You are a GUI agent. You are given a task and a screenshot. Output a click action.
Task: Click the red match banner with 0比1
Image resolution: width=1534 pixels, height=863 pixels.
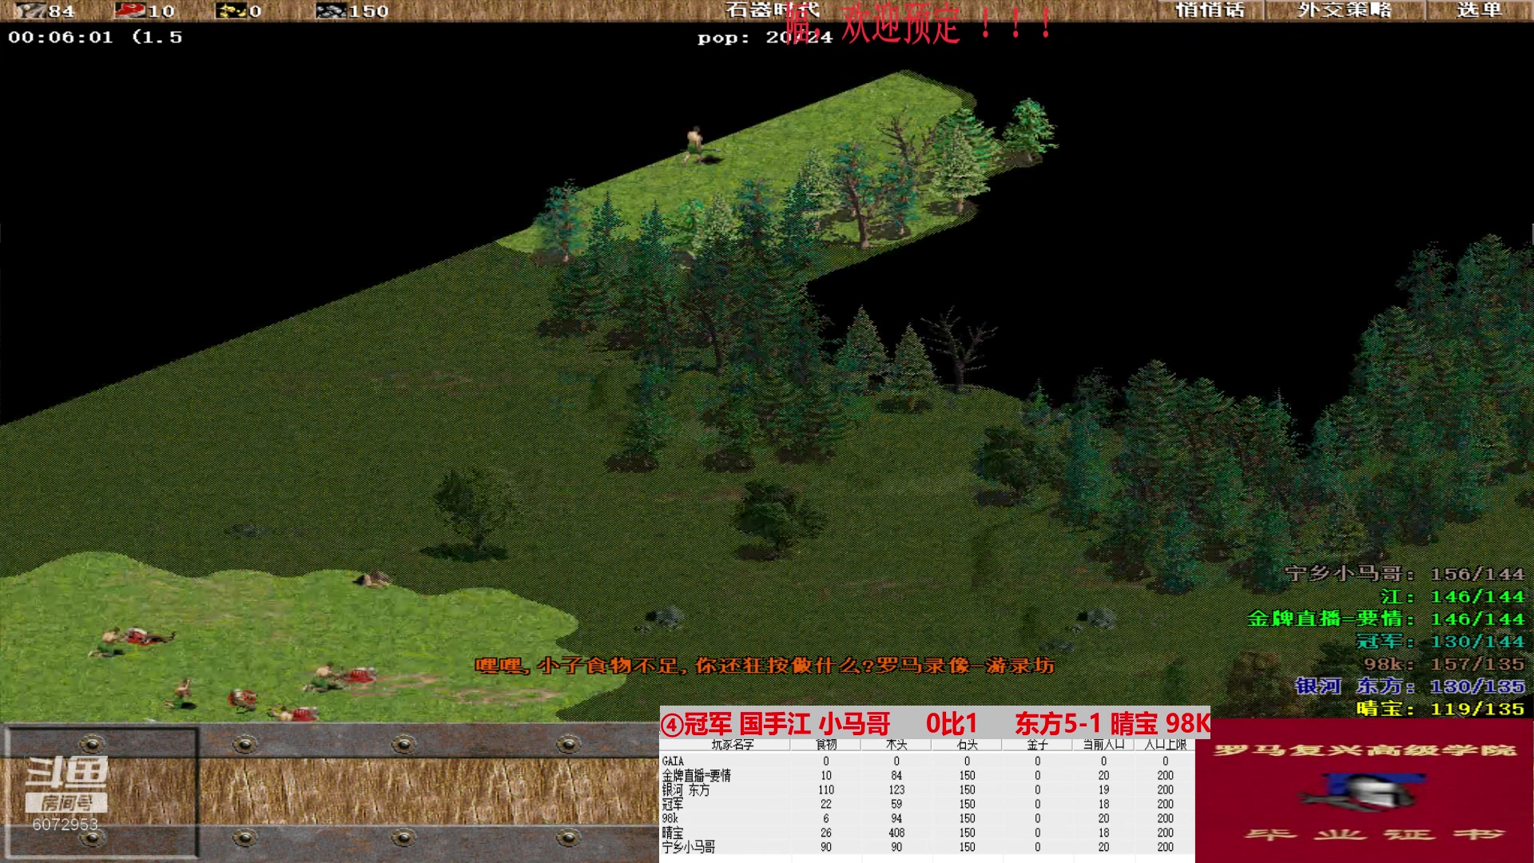935,723
